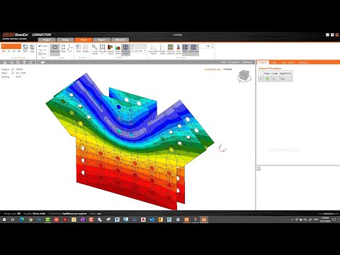Open the Plates results tab
Screen dimensions: 340x255
pos(274,62)
